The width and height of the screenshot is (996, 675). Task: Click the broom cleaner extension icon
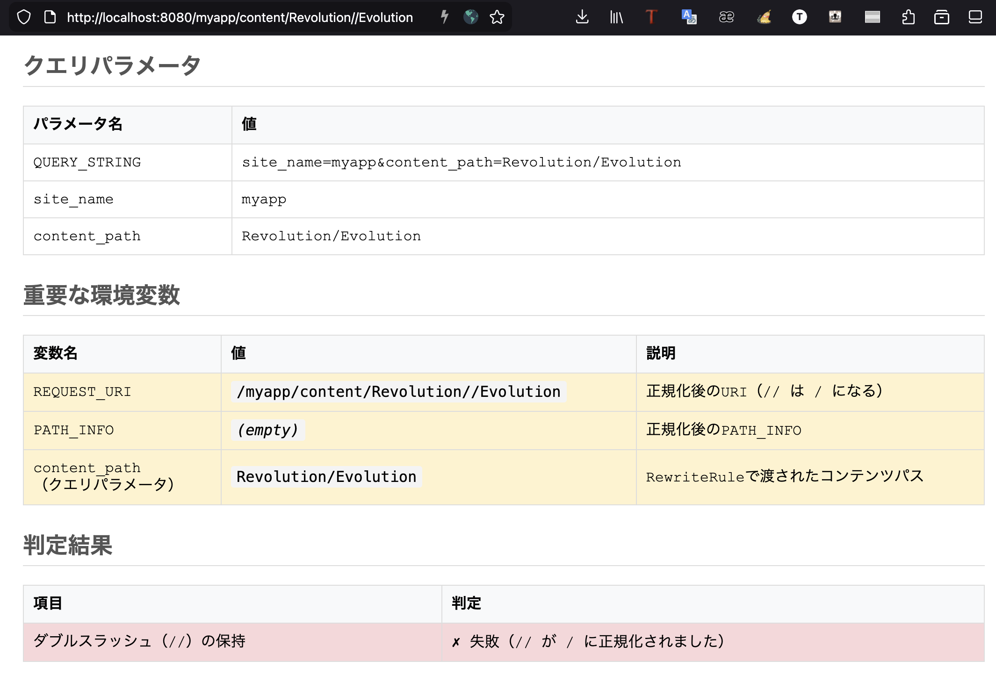tap(764, 17)
